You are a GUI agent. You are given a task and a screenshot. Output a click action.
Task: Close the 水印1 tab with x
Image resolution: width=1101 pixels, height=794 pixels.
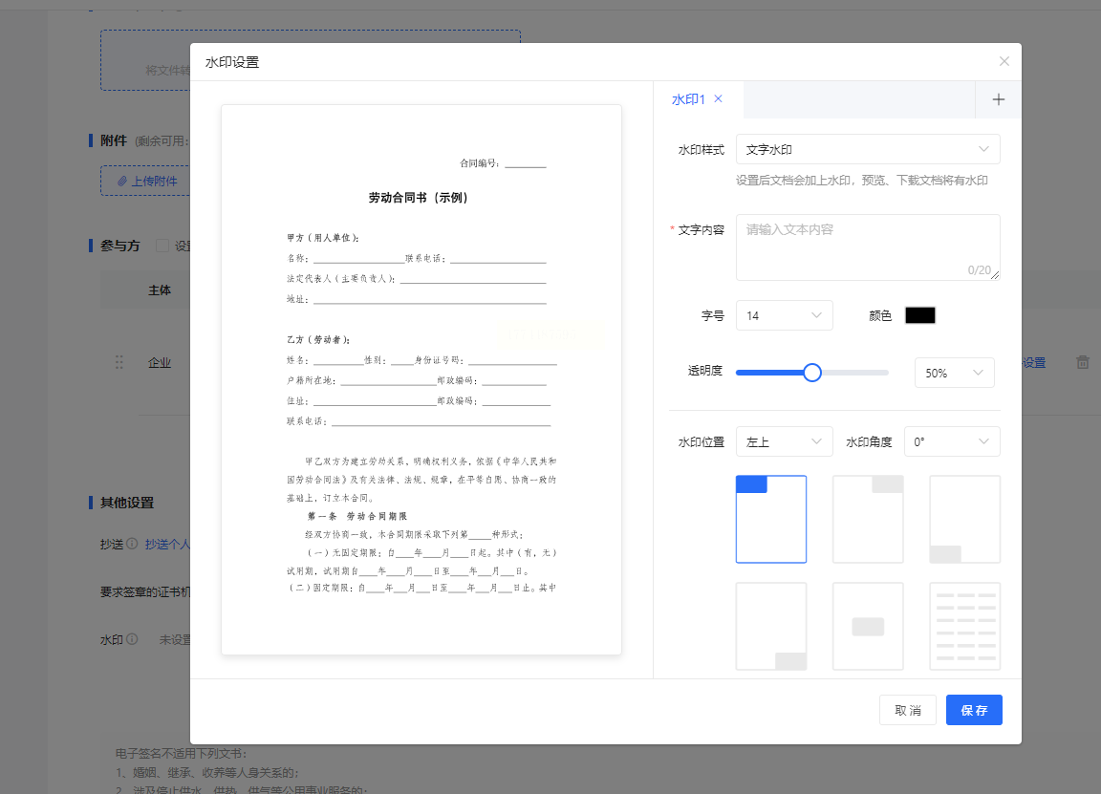tap(719, 98)
